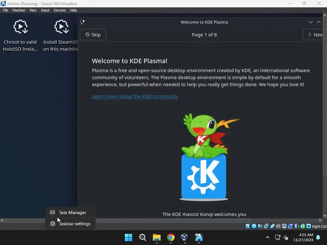Open the Help menu
Viewport: 327px width, 245px height.
coord(73,10)
